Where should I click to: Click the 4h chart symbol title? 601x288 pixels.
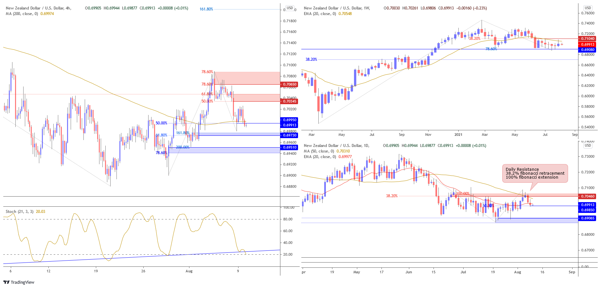coord(38,8)
